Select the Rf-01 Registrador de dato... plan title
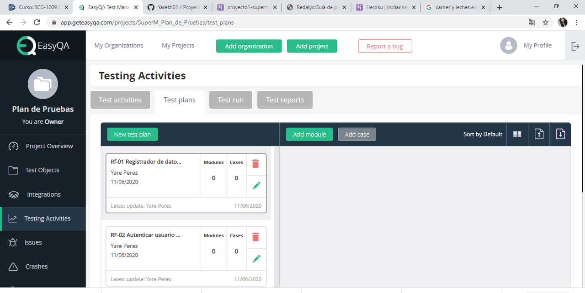This screenshot has width=585, height=293. click(146, 162)
